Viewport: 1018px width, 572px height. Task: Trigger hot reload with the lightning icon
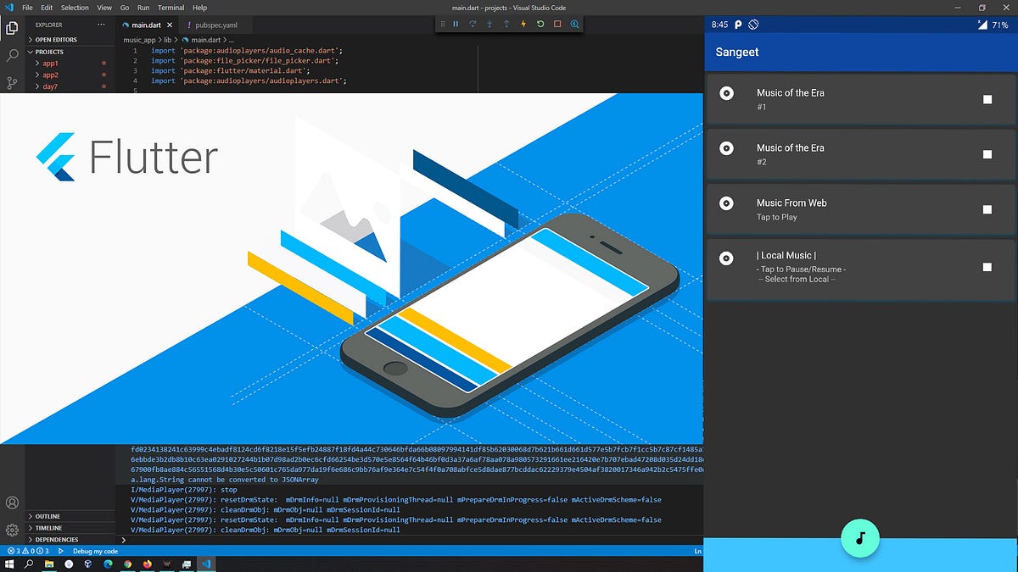click(523, 24)
